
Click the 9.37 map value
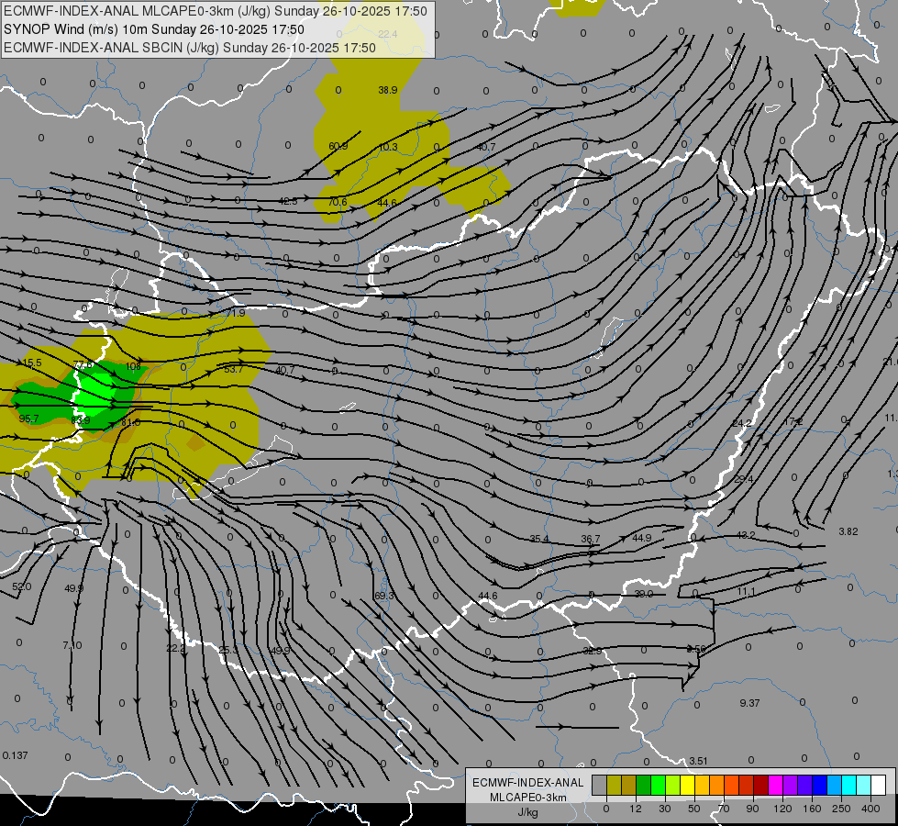[749, 703]
